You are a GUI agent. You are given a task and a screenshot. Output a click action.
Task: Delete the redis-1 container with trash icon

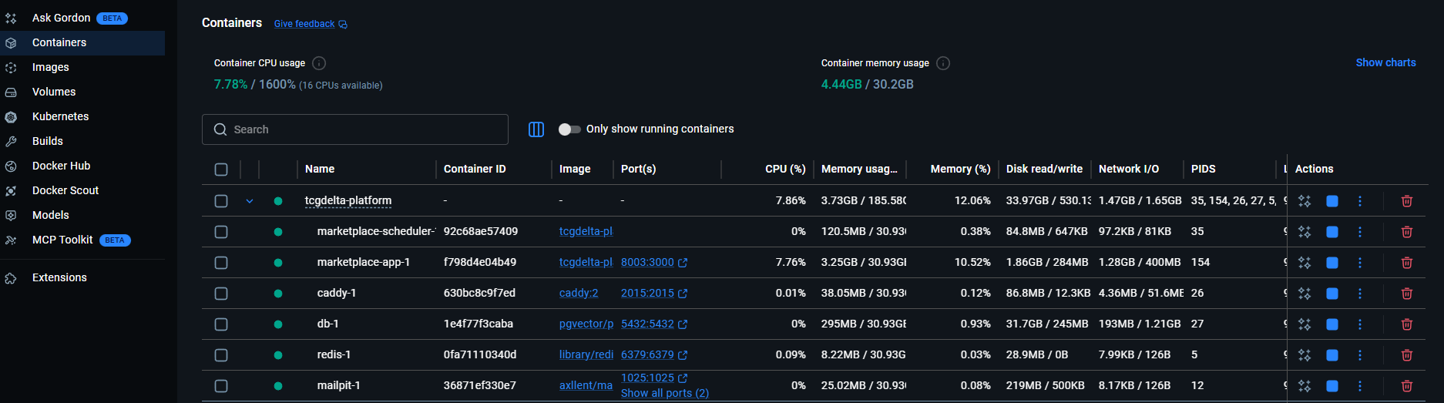(1406, 355)
